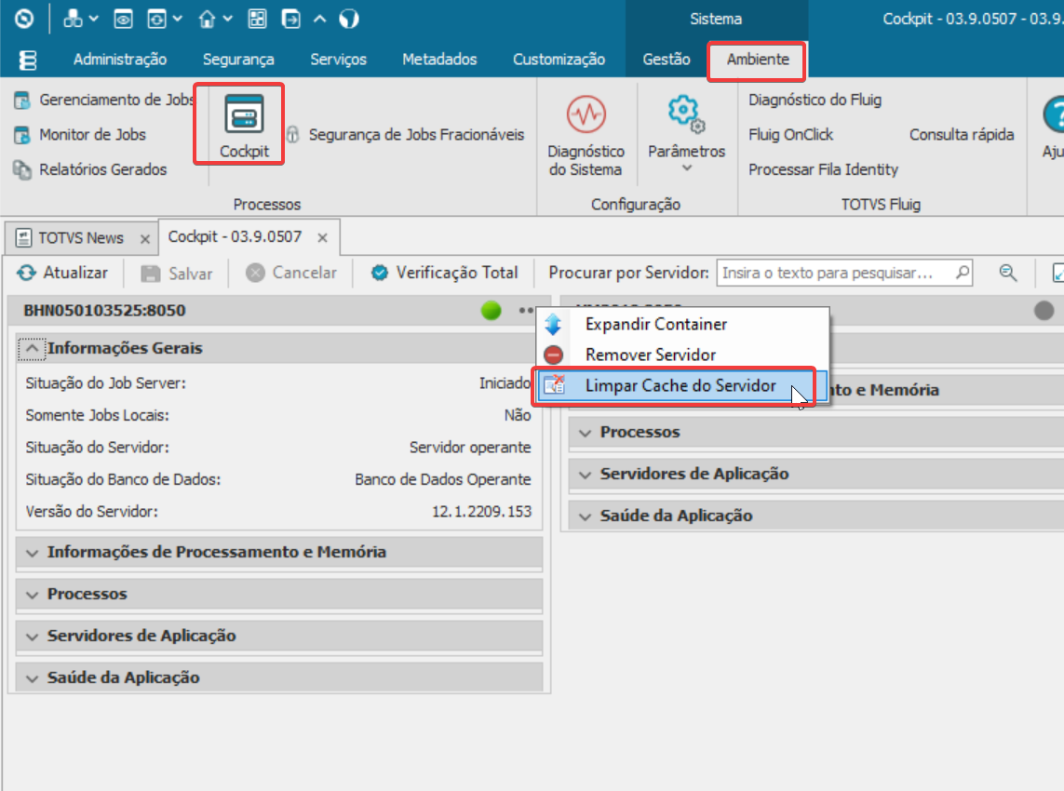Open the Gestão ribbon tab
The image size is (1064, 791).
(667, 60)
